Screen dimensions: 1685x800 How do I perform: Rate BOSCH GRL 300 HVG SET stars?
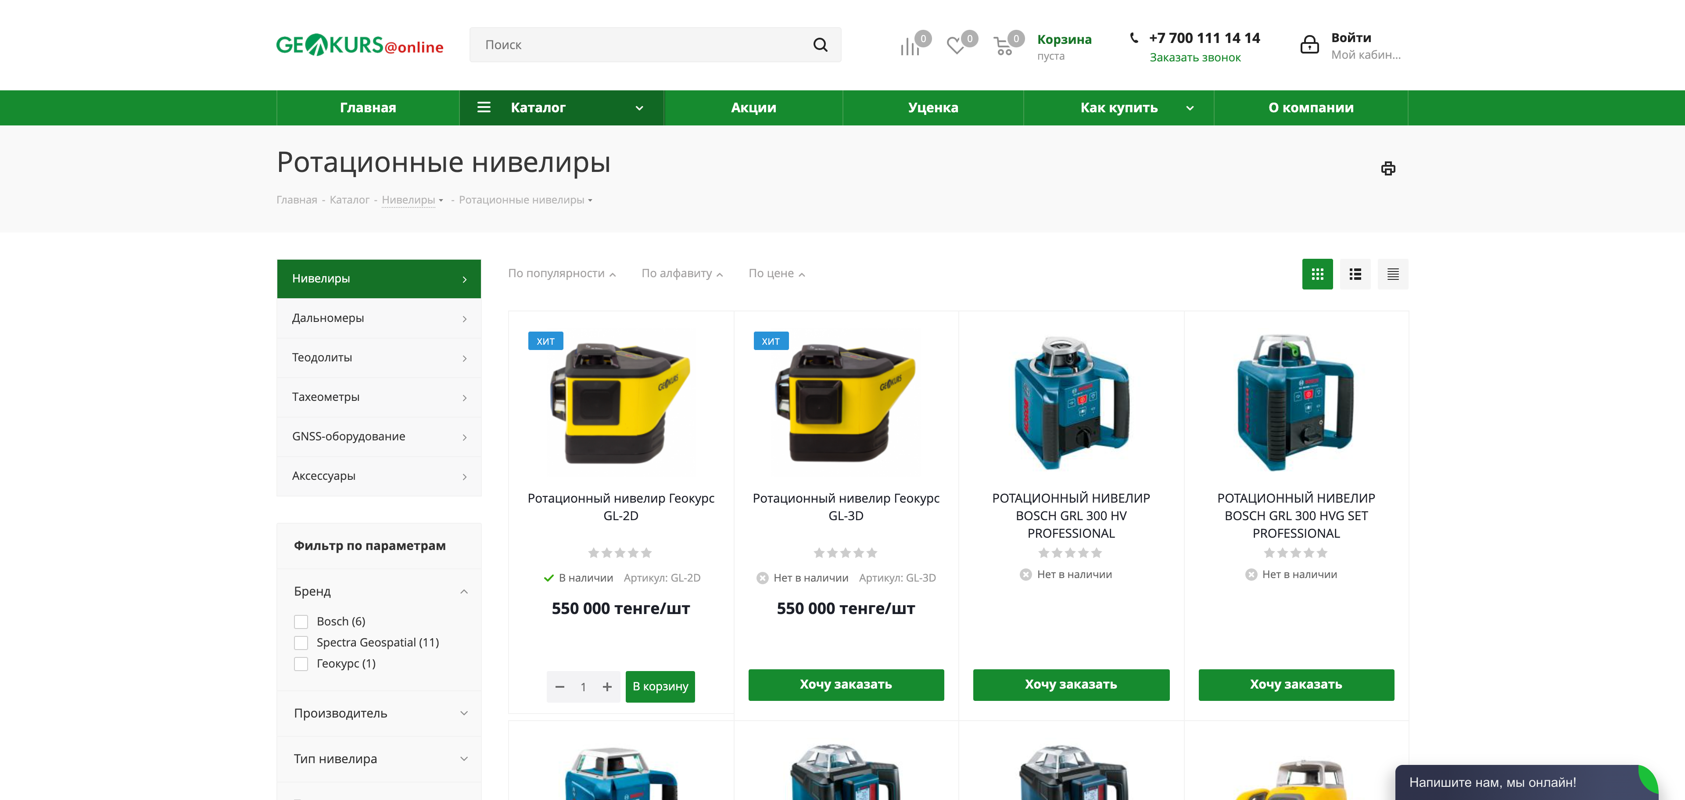(1296, 553)
